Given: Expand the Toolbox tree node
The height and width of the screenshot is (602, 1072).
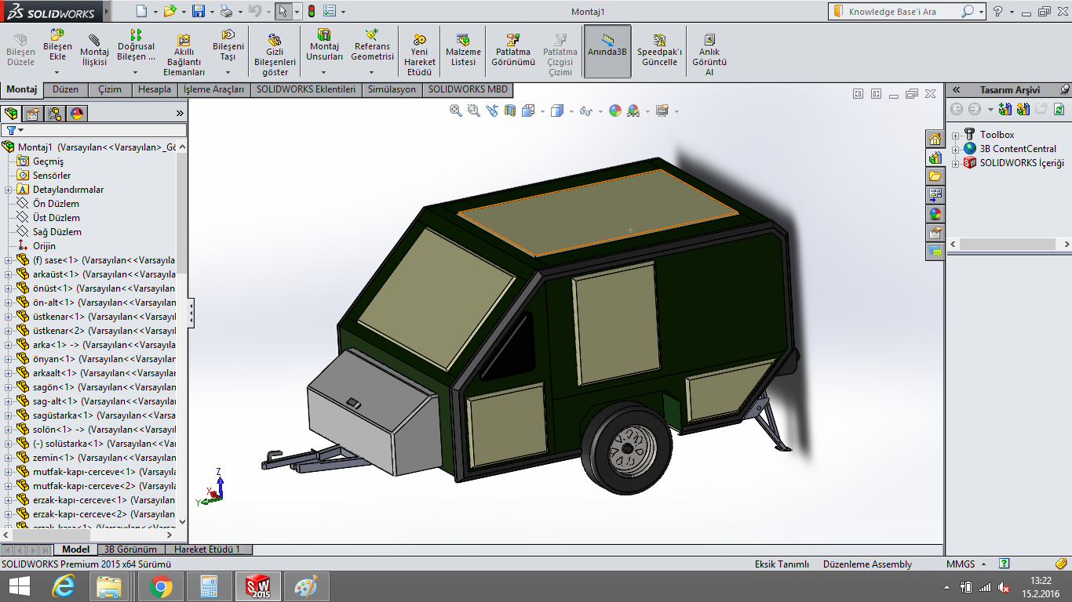Looking at the screenshot, I should pyautogui.click(x=955, y=135).
